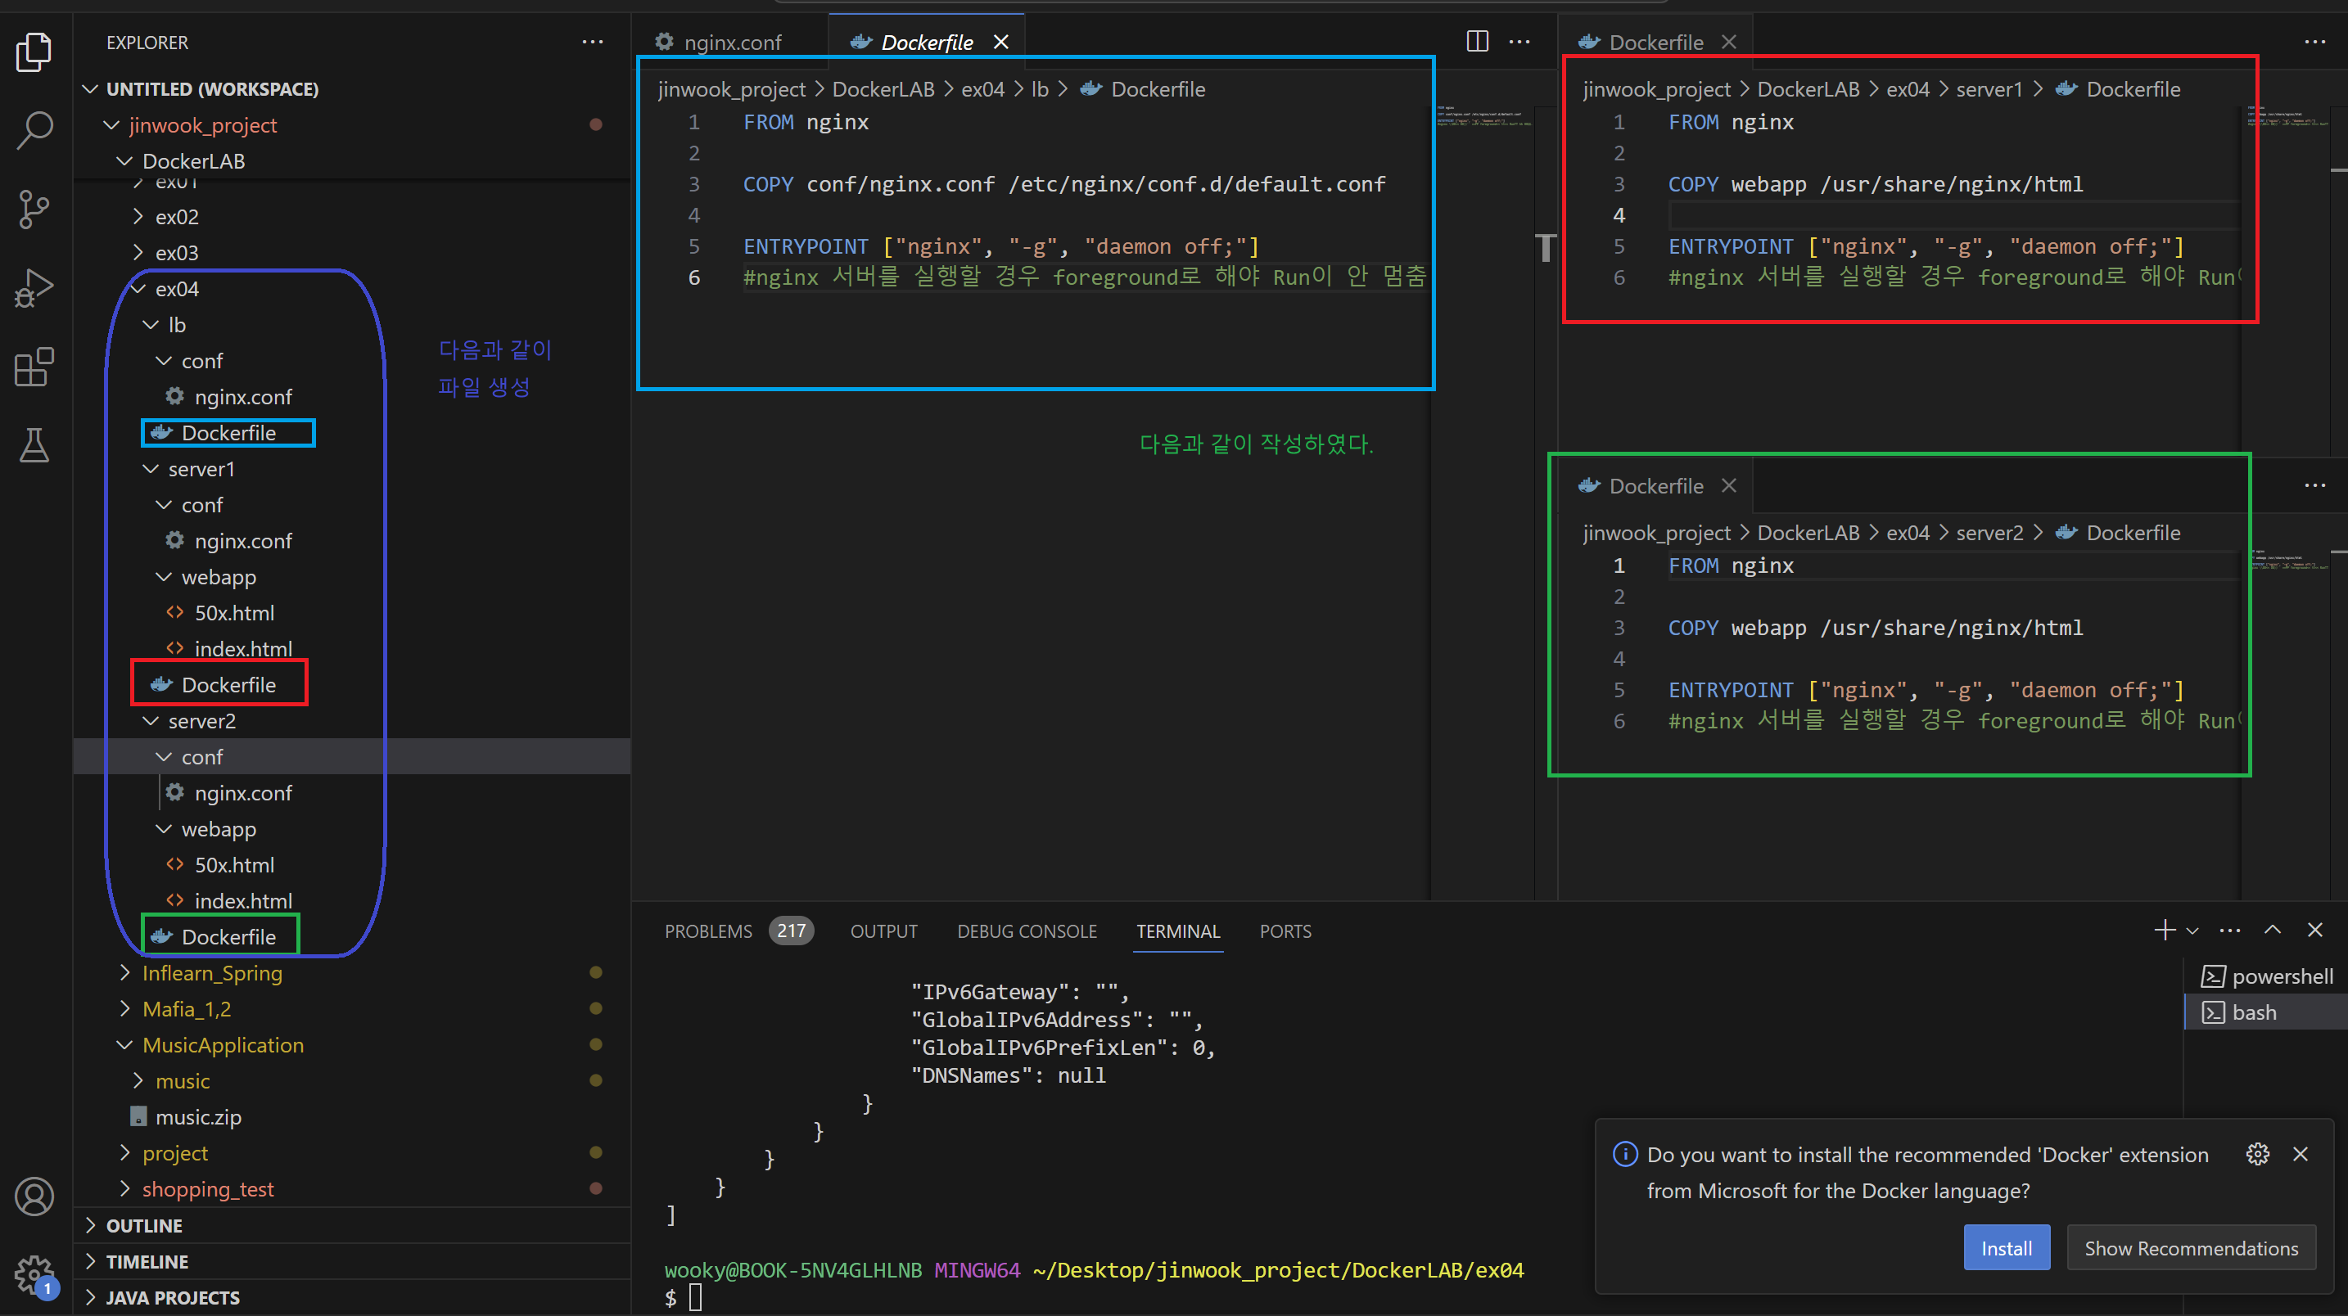The width and height of the screenshot is (2348, 1316).
Task: Click Show Recommendations button
Action: click(x=2190, y=1249)
